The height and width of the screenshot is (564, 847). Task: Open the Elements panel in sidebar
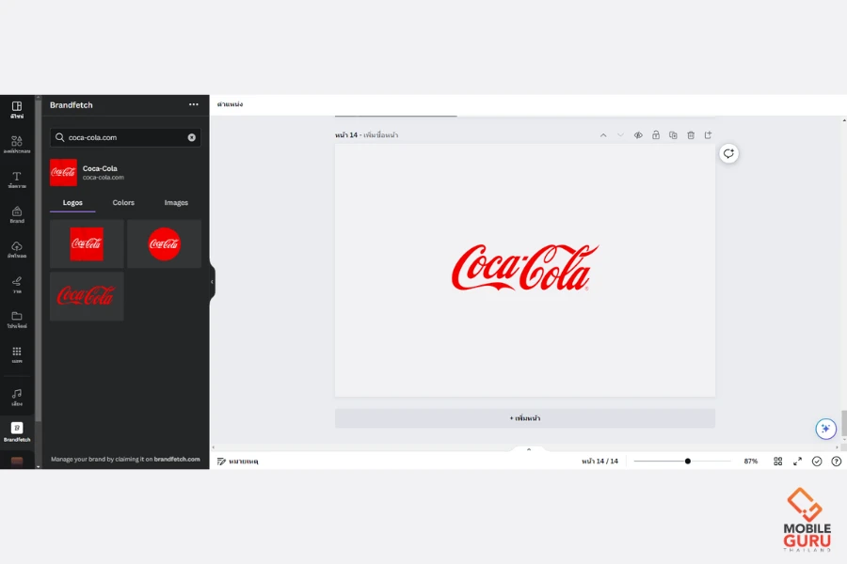[x=17, y=144]
